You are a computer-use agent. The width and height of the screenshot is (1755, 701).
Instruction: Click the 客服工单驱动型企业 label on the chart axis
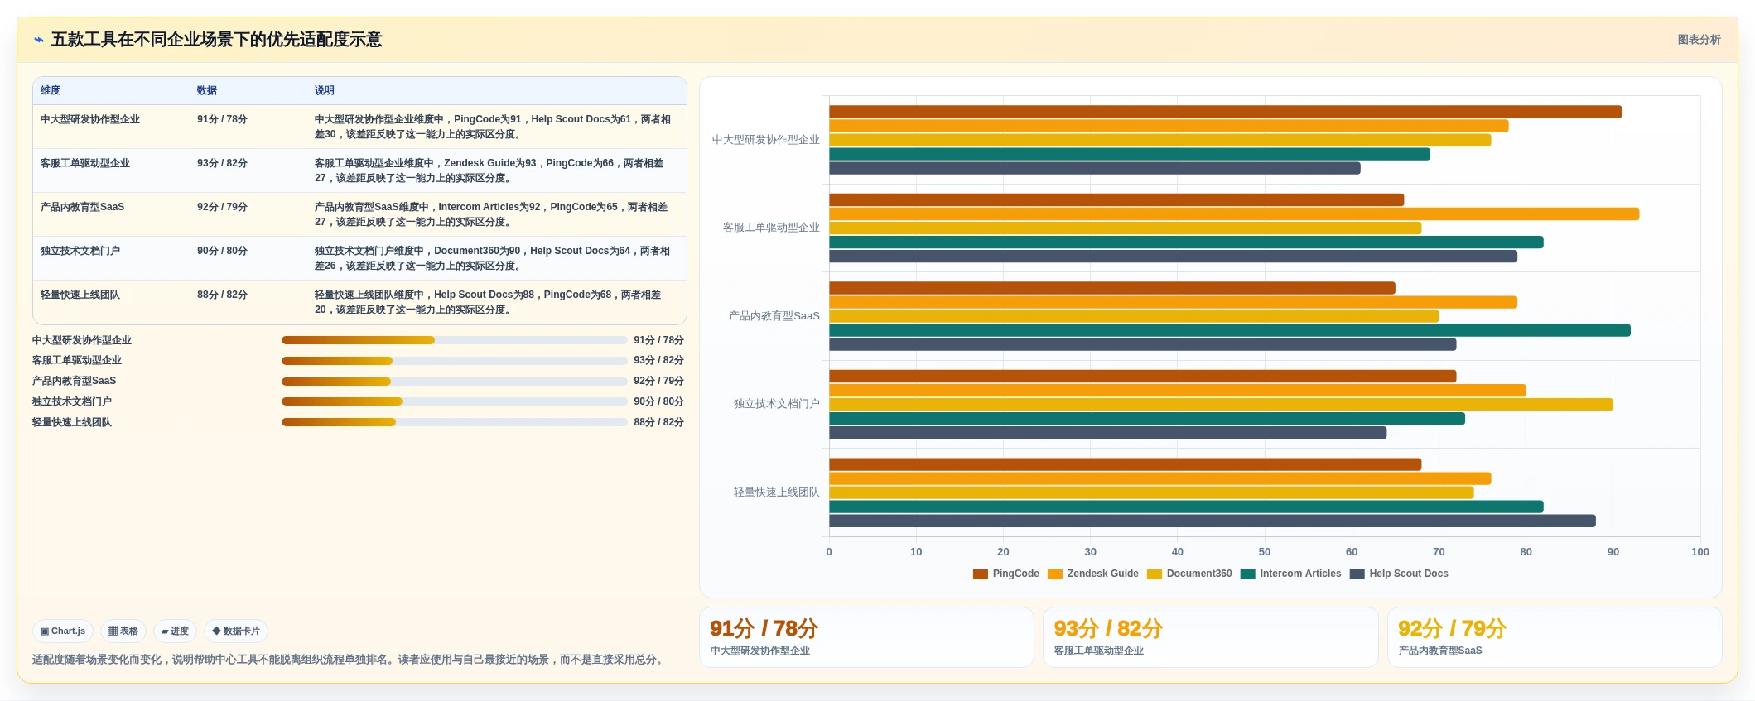771,228
